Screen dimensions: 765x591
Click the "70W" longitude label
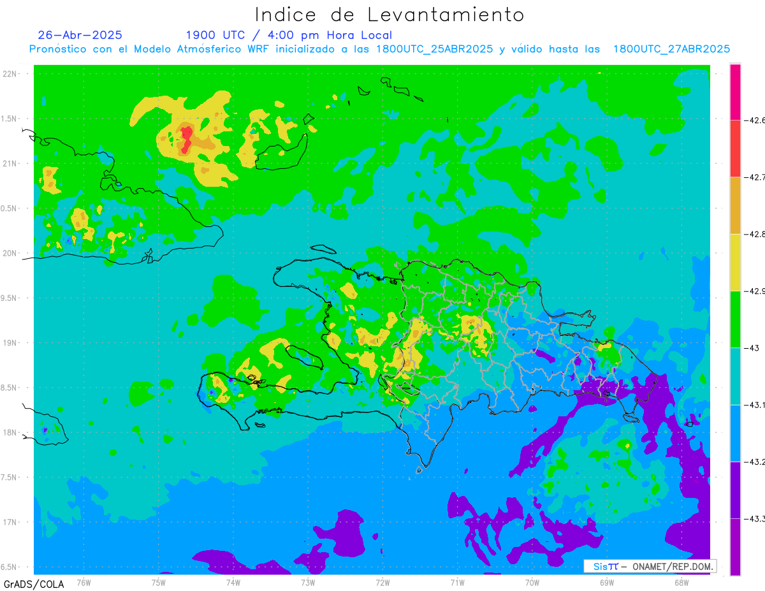click(532, 582)
